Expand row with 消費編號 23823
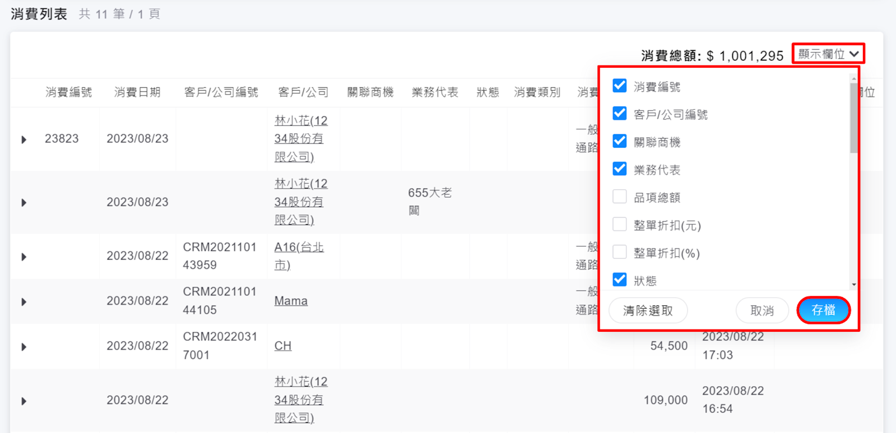The image size is (896, 433). click(x=24, y=139)
